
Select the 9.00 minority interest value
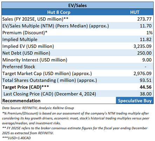[x=147, y=60]
